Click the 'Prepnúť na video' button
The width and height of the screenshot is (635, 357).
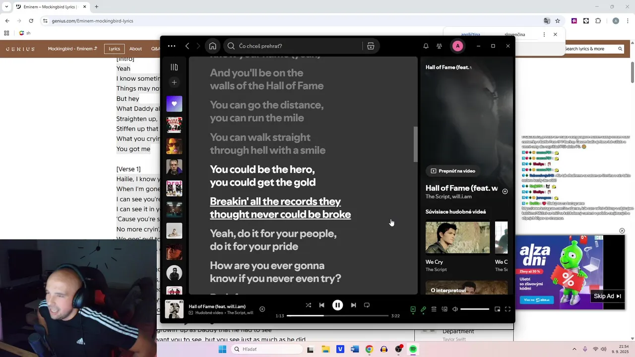click(x=452, y=171)
